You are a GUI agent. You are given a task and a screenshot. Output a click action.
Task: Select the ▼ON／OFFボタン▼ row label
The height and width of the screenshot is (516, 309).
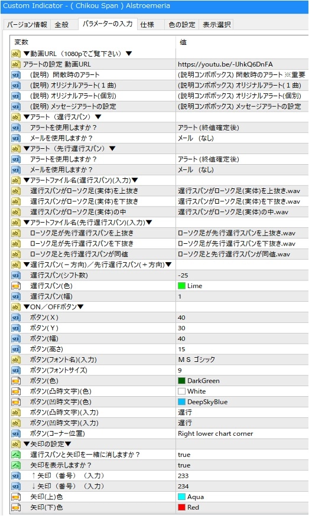pos(53,306)
